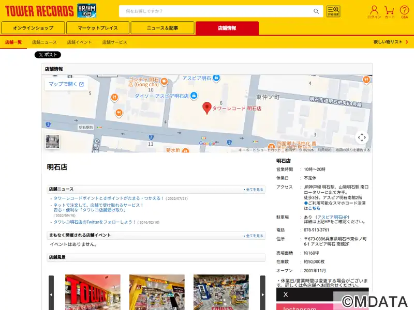Click the X ポスト share button

(48, 55)
